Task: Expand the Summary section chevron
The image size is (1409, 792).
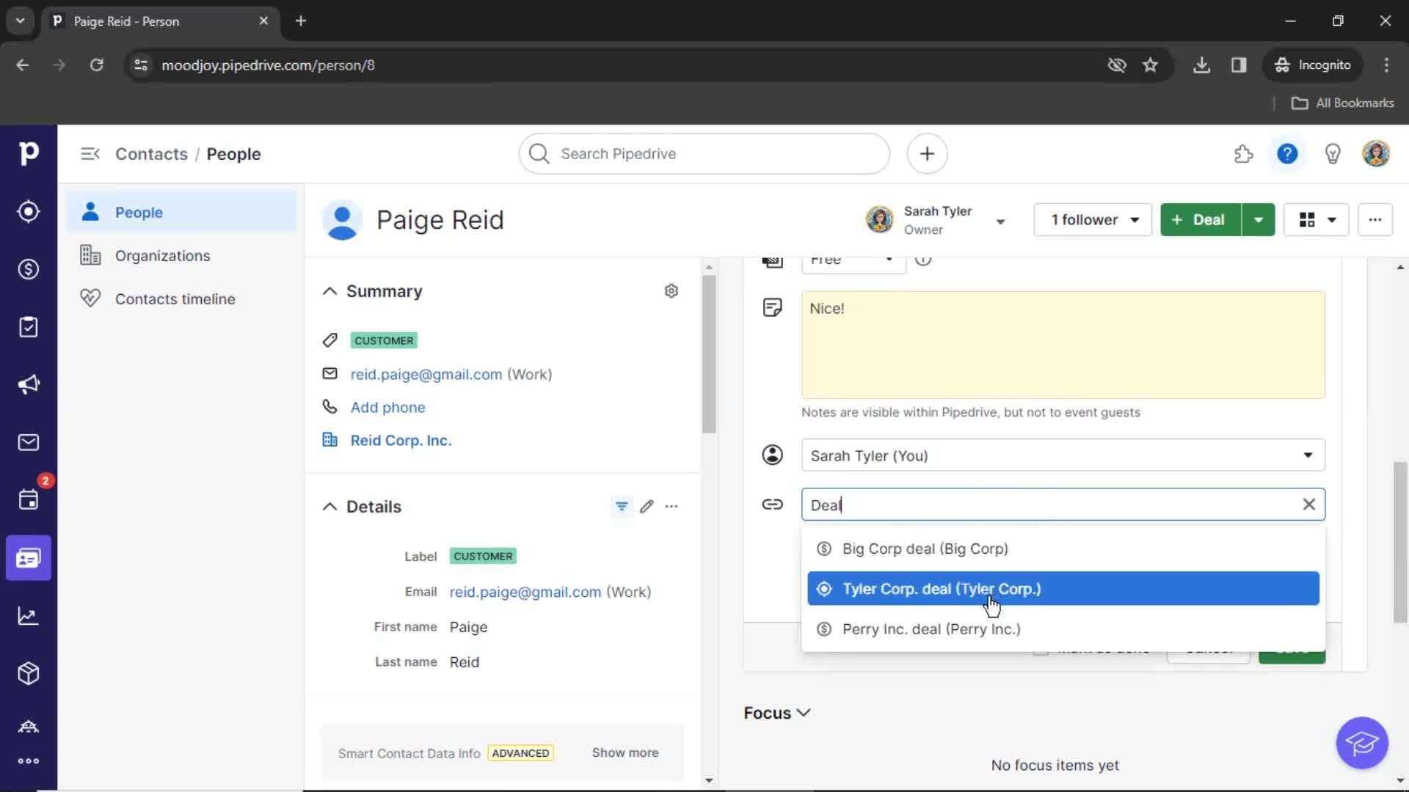Action: 329,291
